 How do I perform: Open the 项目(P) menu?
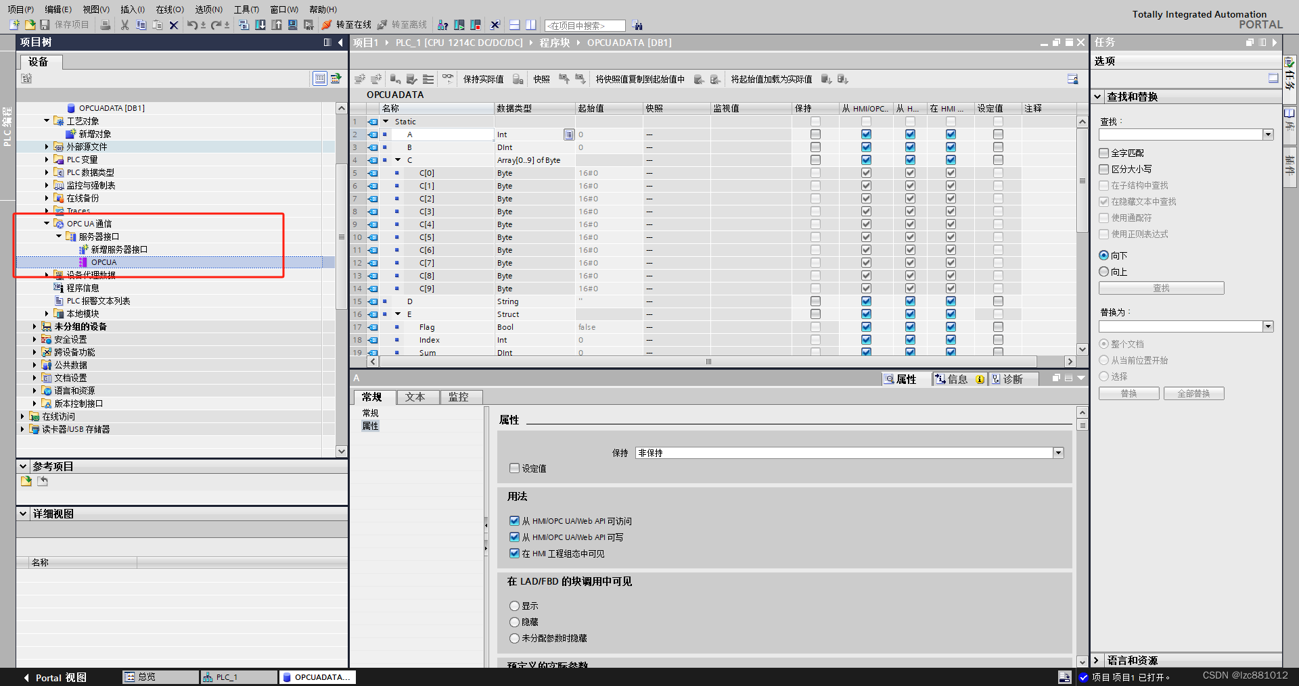click(21, 9)
